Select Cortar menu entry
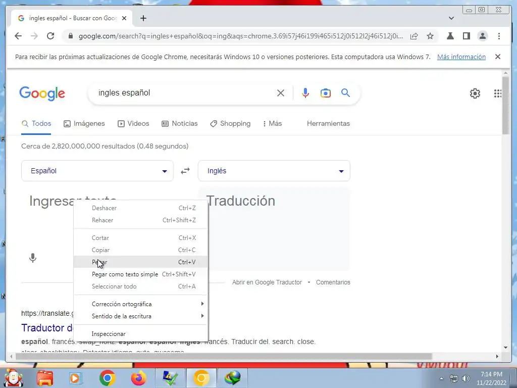Viewport: 517px width, 388px height. tap(141, 238)
